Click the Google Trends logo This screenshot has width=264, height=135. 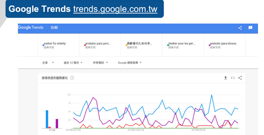click(31, 28)
